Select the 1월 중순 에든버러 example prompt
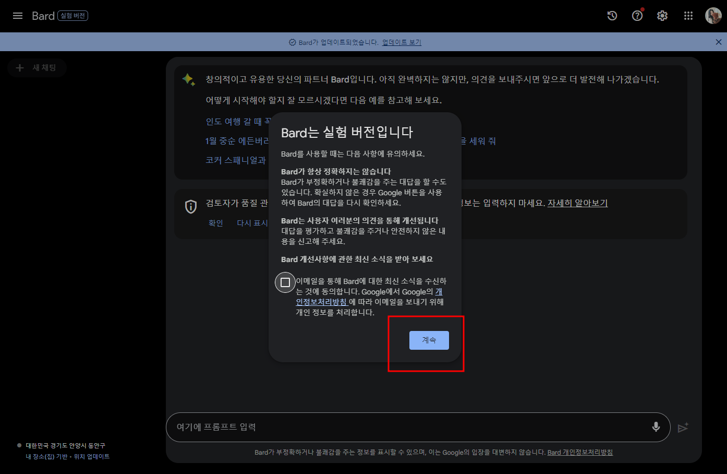The width and height of the screenshot is (727, 474). point(237,141)
